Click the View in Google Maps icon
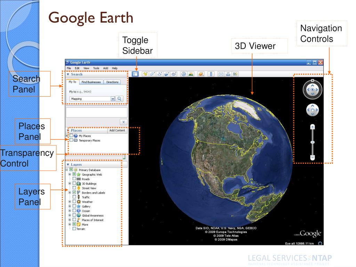 coord(235,74)
